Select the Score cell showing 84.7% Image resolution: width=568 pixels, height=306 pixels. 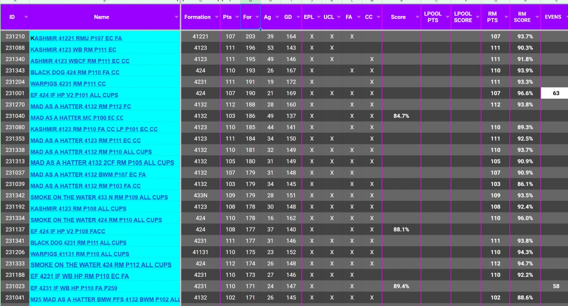[401, 116]
